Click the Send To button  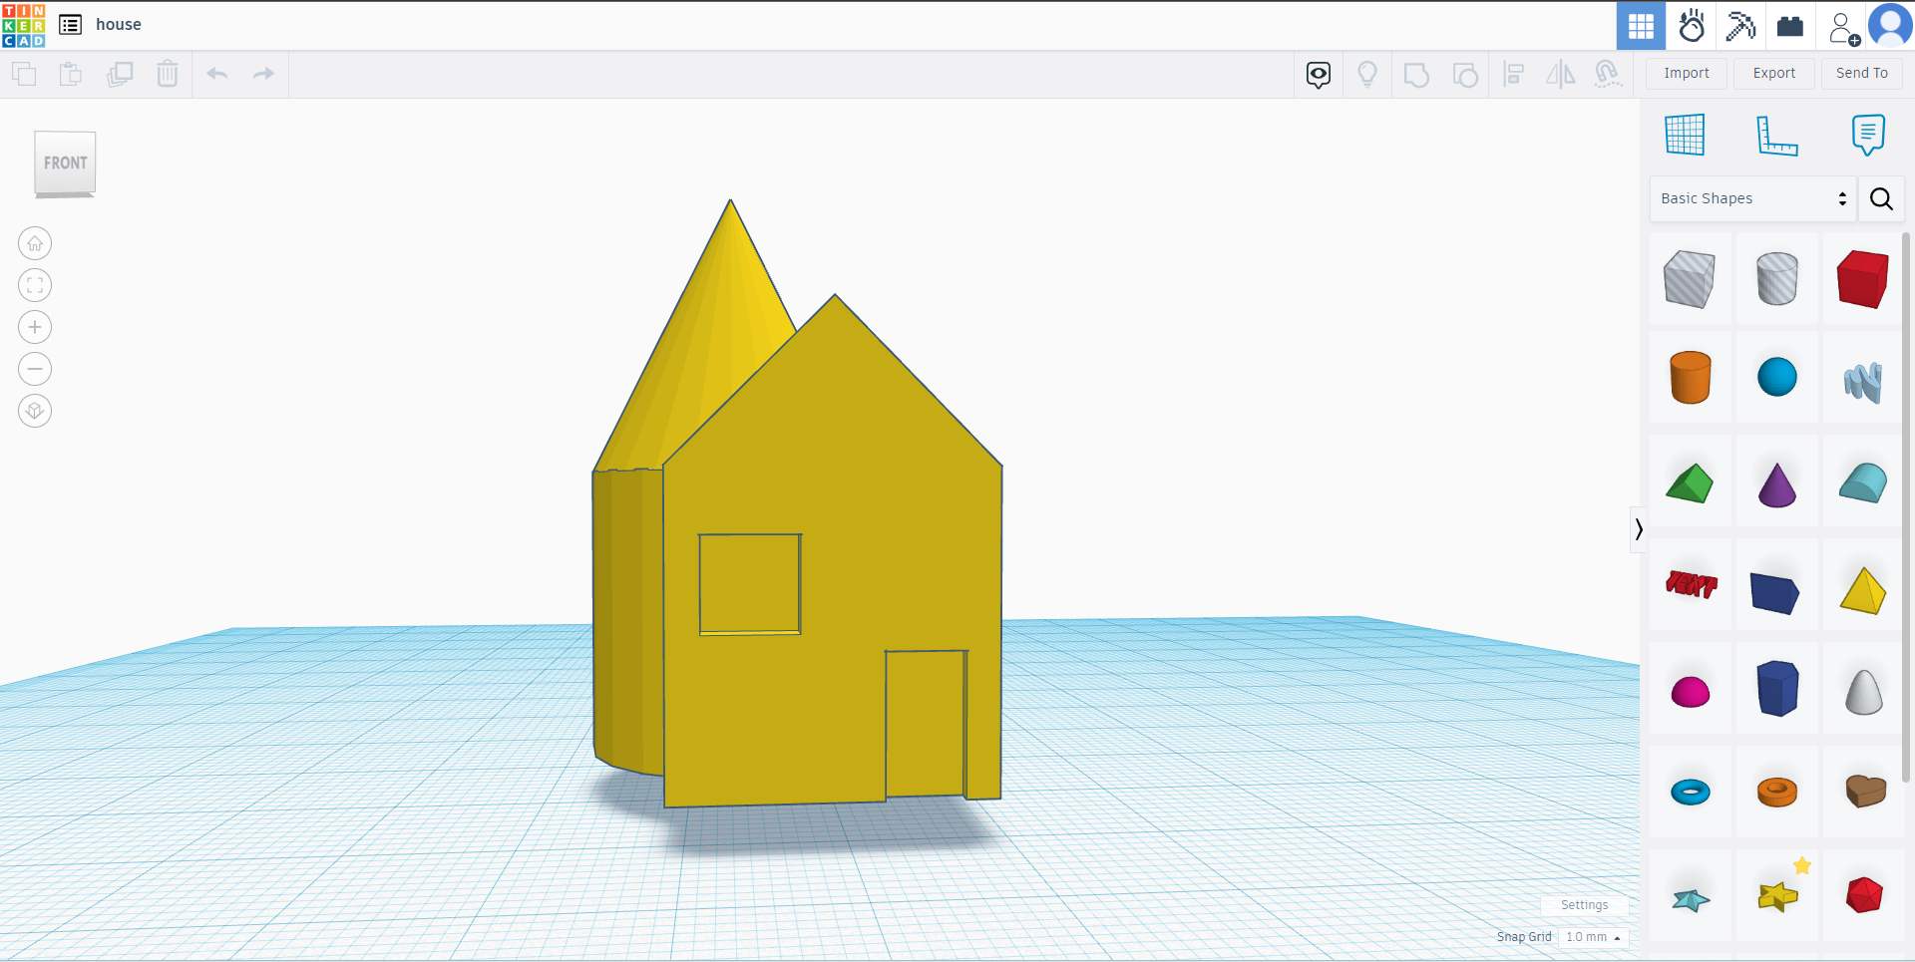coord(1862,74)
